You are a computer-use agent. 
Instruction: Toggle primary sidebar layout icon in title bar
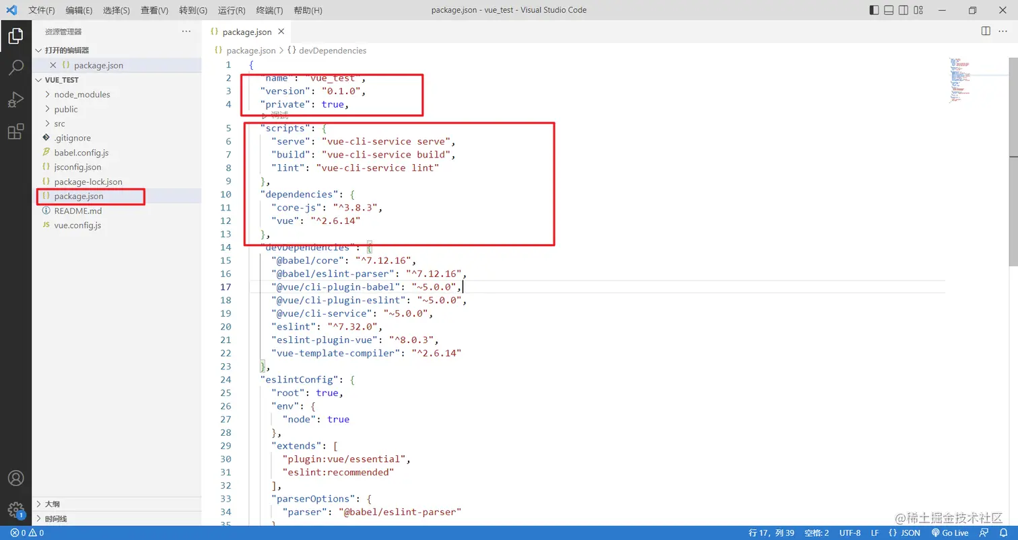[x=874, y=10]
